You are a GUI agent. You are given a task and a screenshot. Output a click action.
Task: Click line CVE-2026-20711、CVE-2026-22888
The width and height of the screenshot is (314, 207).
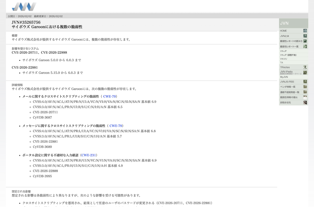[39, 53]
